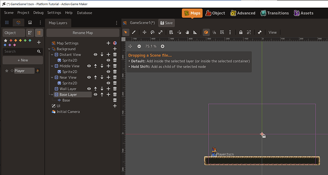Open the Maps mode tab
Image resolution: width=328 pixels, height=175 pixels.
192,13
